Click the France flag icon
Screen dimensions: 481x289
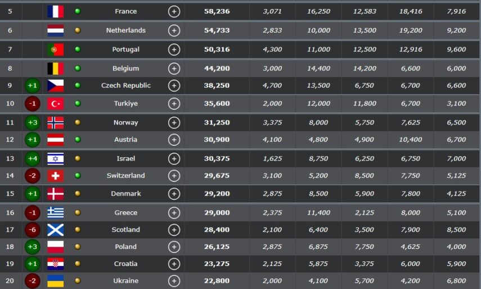tap(56, 11)
